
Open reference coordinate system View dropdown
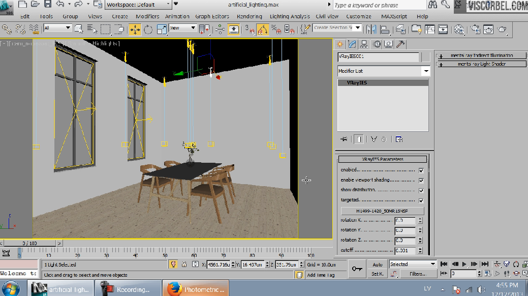tap(182, 28)
